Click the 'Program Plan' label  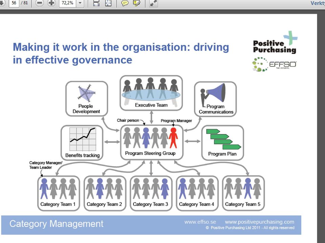222,154
